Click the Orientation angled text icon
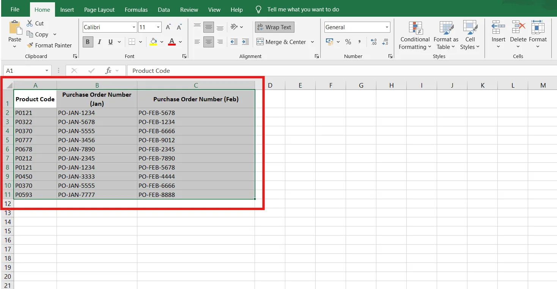The height and width of the screenshot is (289, 557). click(x=234, y=27)
